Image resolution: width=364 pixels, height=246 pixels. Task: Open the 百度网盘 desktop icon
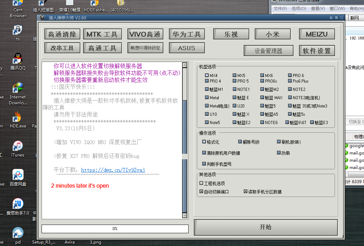click(x=18, y=178)
